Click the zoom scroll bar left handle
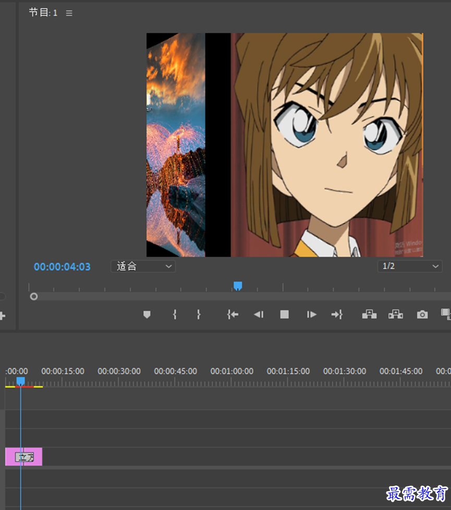The image size is (451, 510). [34, 296]
